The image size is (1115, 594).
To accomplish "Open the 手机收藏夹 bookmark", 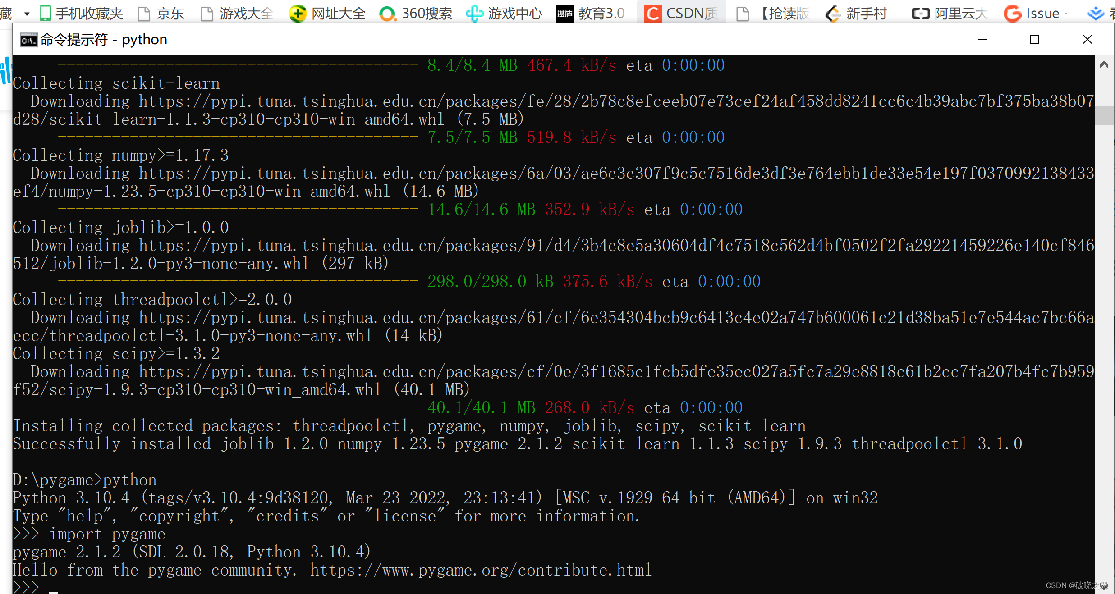I will (81, 14).
